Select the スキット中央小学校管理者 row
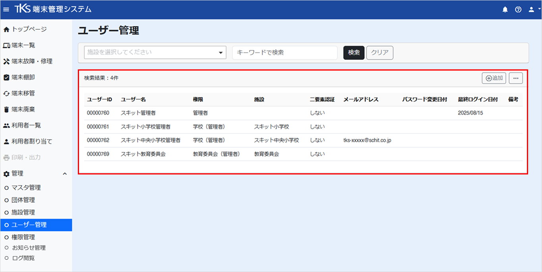542x272 pixels. pos(303,140)
